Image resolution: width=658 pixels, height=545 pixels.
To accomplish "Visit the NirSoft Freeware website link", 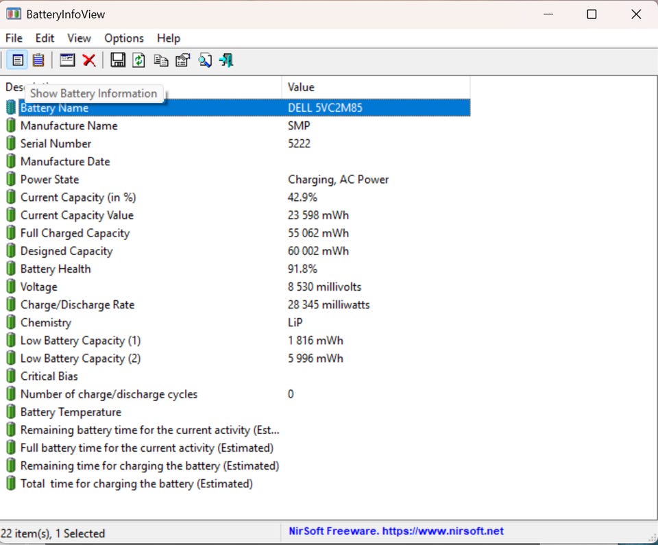I will click(395, 531).
